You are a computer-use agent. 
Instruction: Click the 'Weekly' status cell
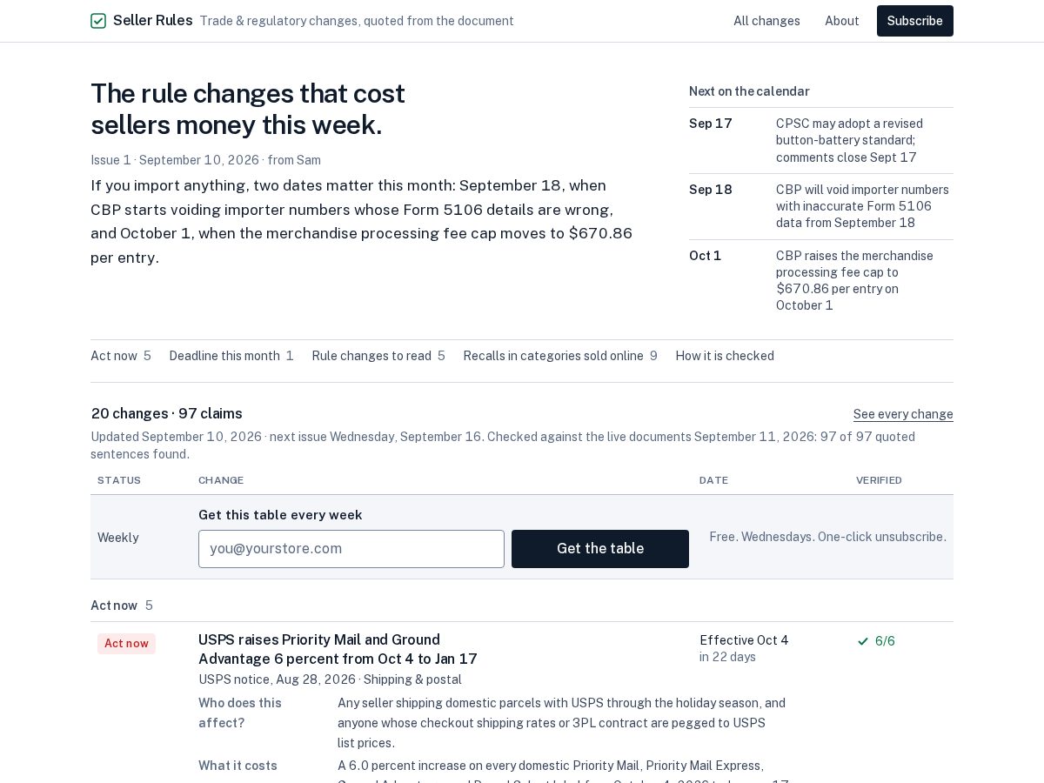click(118, 538)
